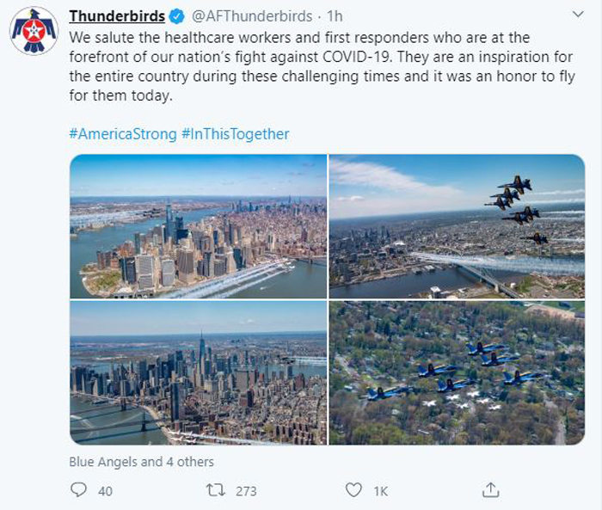Click the reply speech bubble icon
The width and height of the screenshot is (602, 510).
[79, 490]
